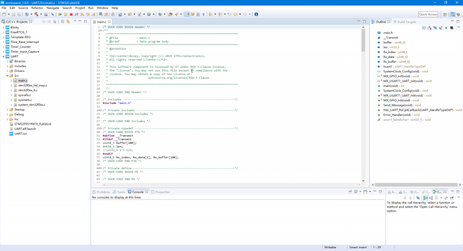This screenshot has width=463, height=251.
Task: Switch to the Properties tab
Action: tap(161, 192)
